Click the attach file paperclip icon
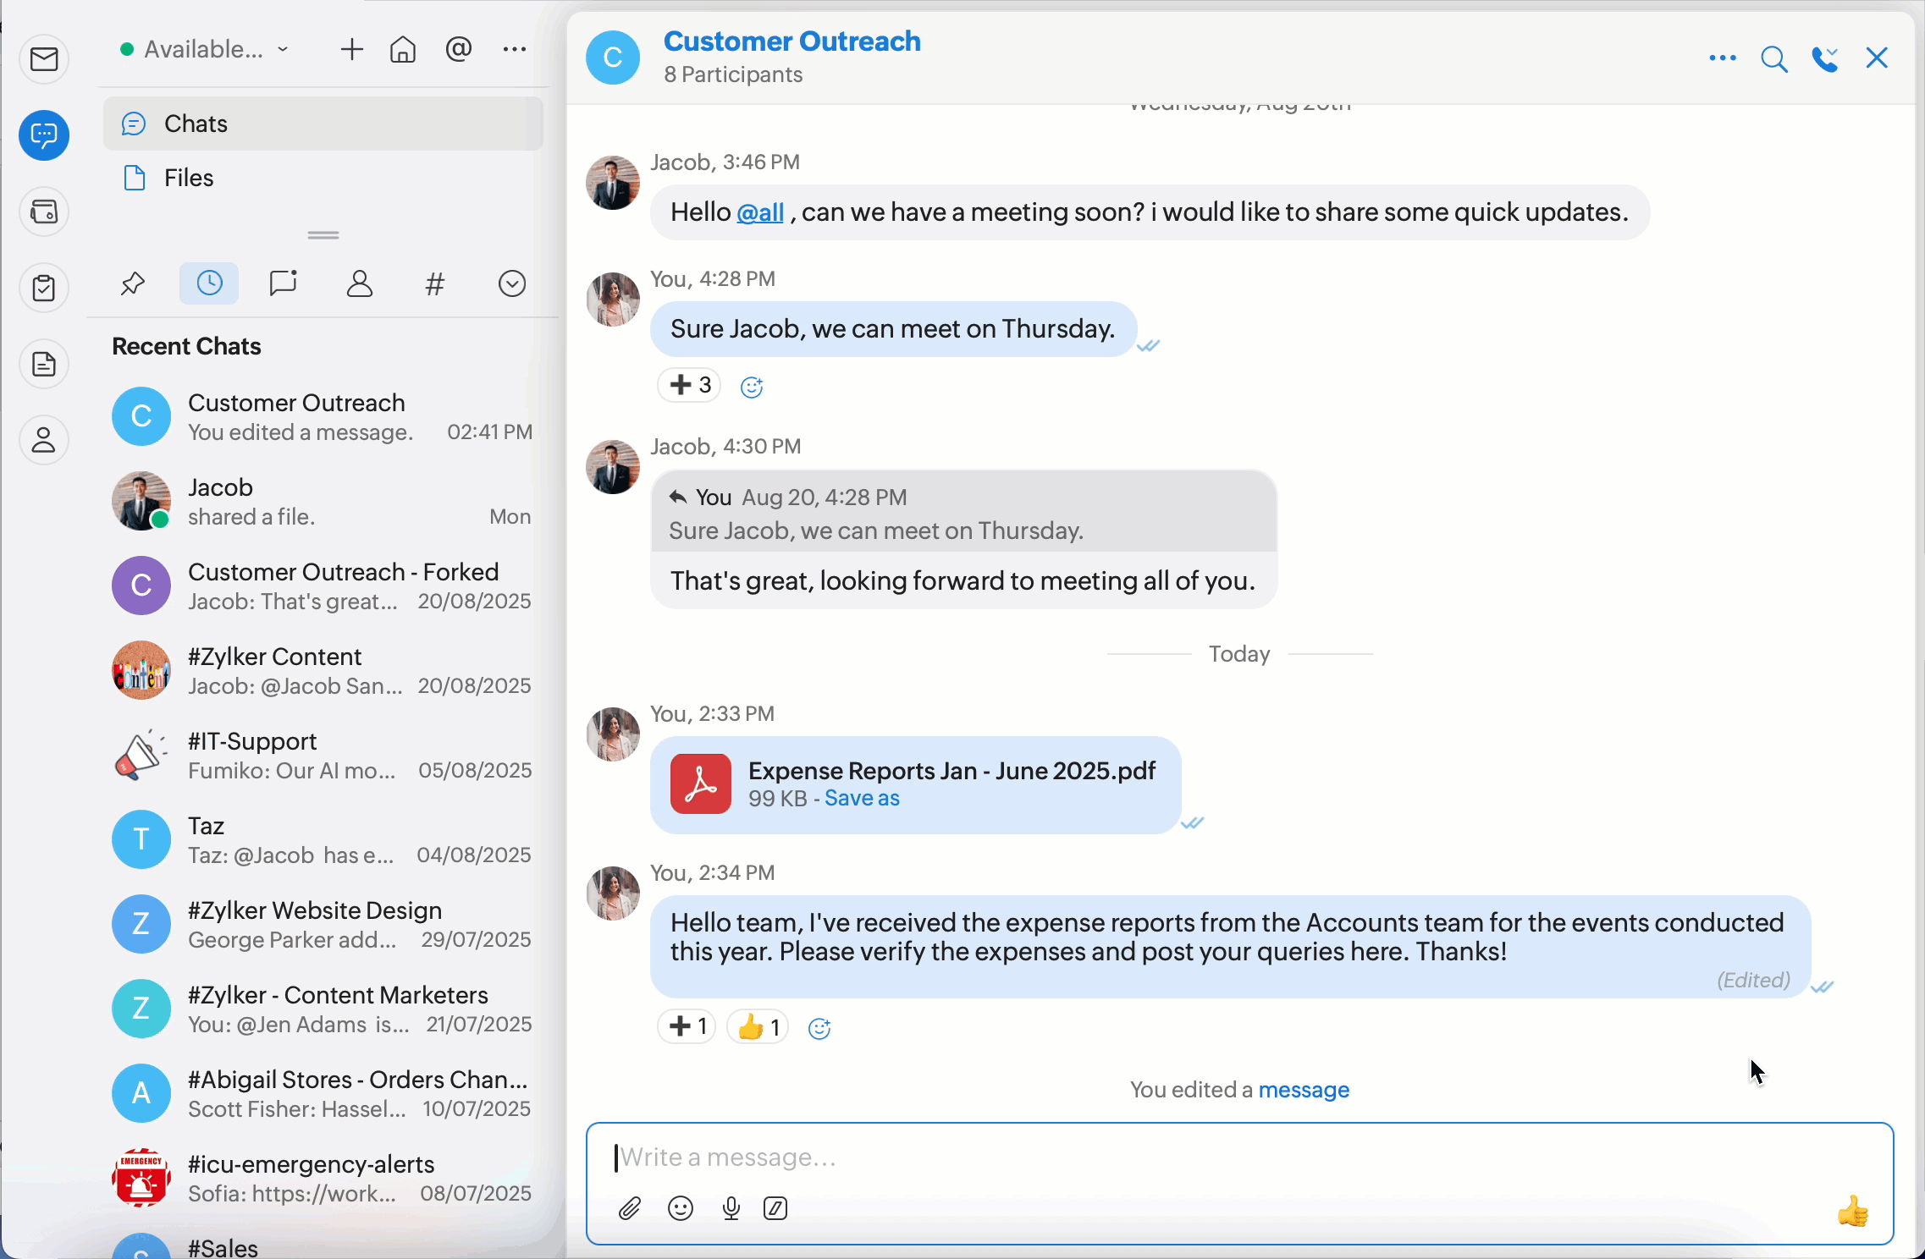The height and width of the screenshot is (1259, 1925). point(629,1208)
